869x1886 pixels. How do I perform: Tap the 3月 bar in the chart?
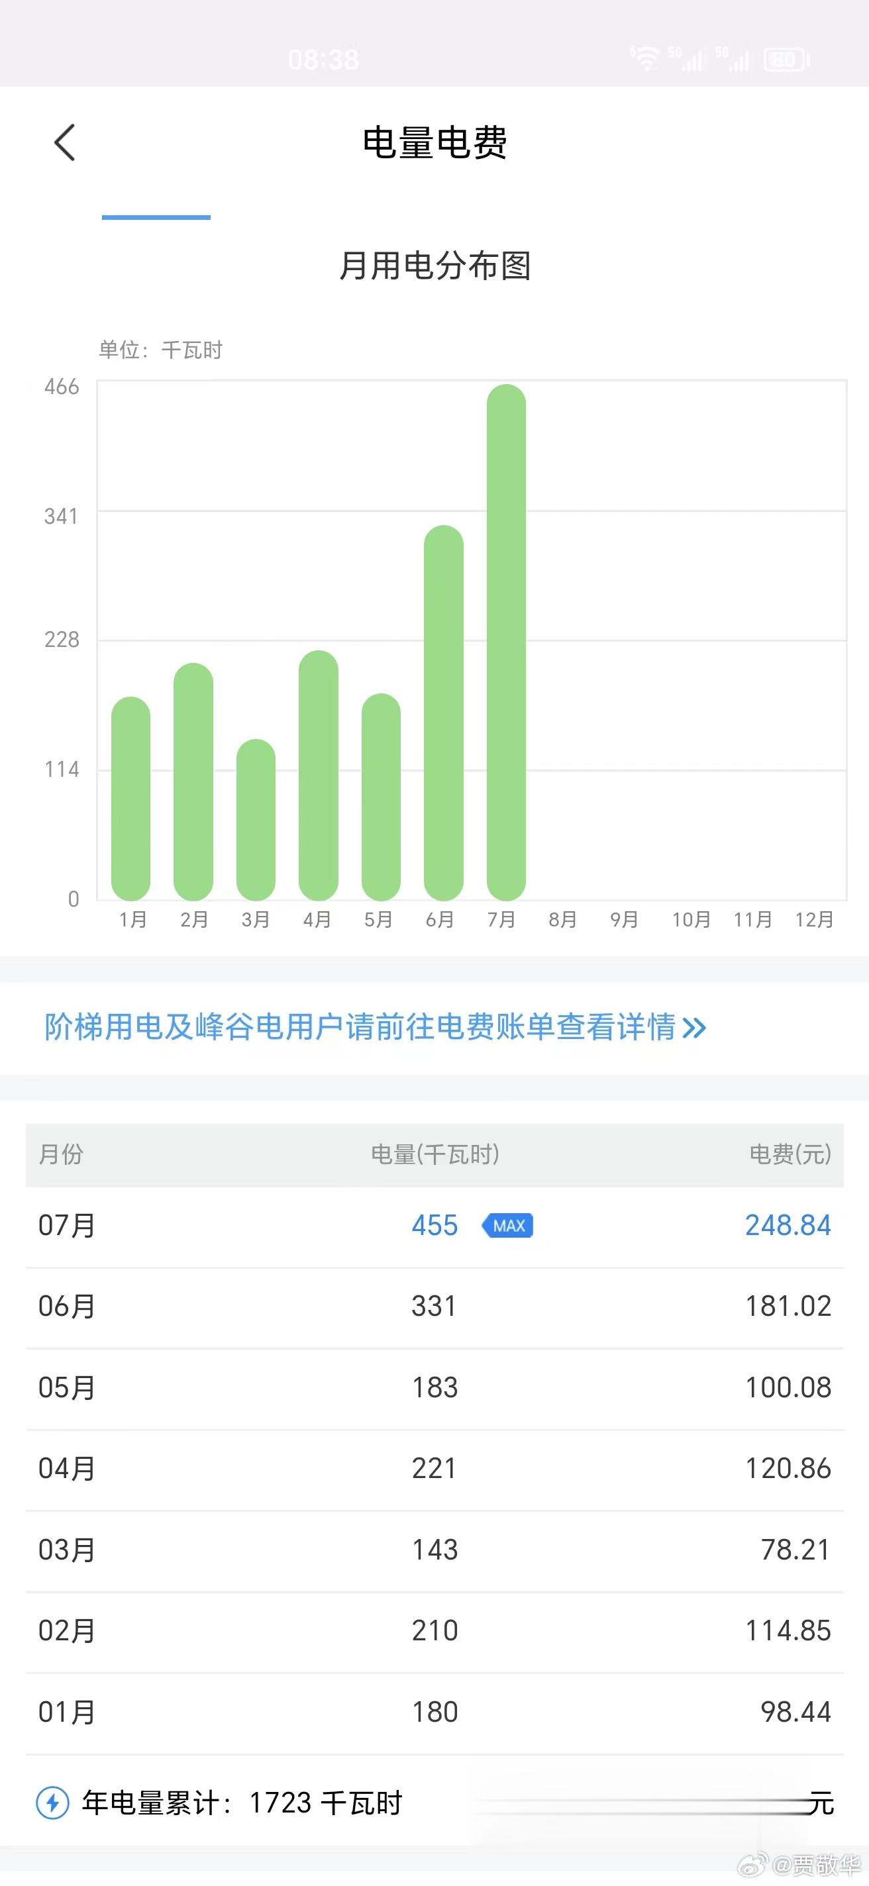point(256,819)
